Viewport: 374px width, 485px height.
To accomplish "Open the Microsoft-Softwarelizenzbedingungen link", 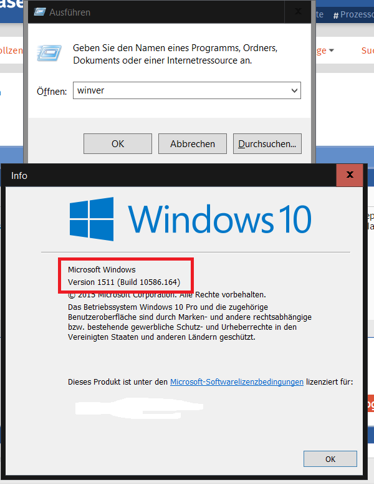I will tap(237, 382).
